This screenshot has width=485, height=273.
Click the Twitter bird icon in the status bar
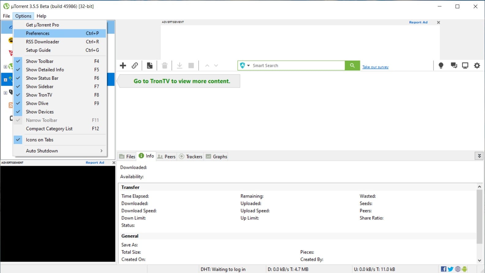click(450, 269)
